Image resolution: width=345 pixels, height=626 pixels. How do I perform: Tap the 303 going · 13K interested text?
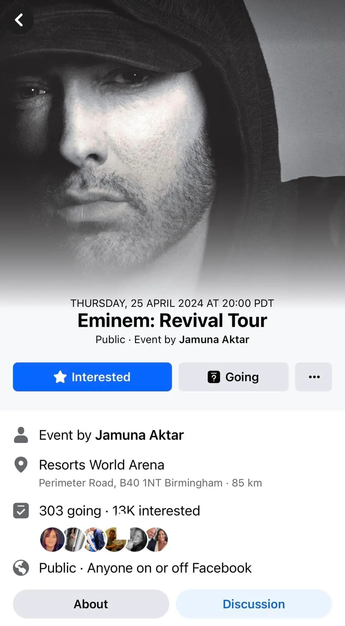point(119,510)
